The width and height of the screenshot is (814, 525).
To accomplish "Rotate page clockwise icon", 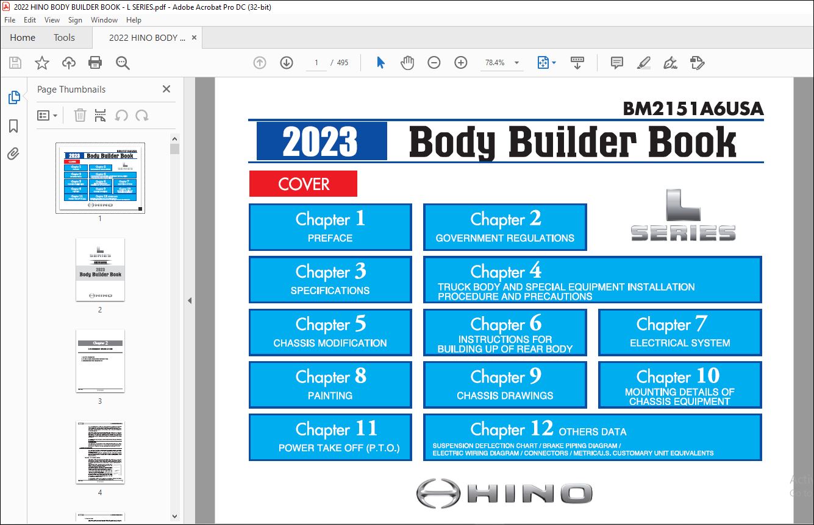I will coord(142,115).
